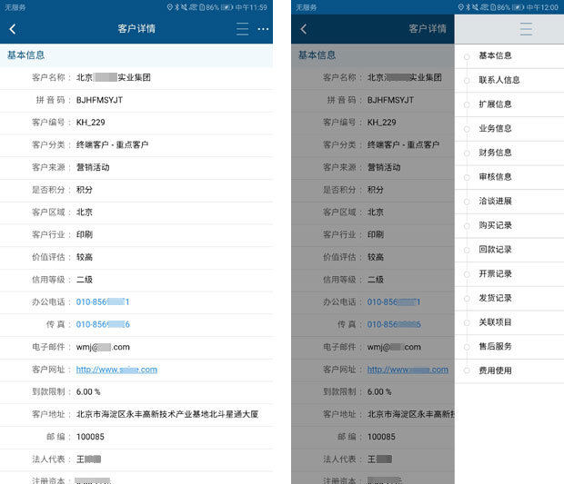Tap the circle marker beside 业务信息

(467, 129)
